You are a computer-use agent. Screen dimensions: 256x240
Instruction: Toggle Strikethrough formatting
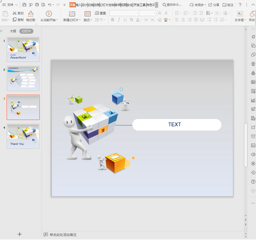[x=131, y=20]
